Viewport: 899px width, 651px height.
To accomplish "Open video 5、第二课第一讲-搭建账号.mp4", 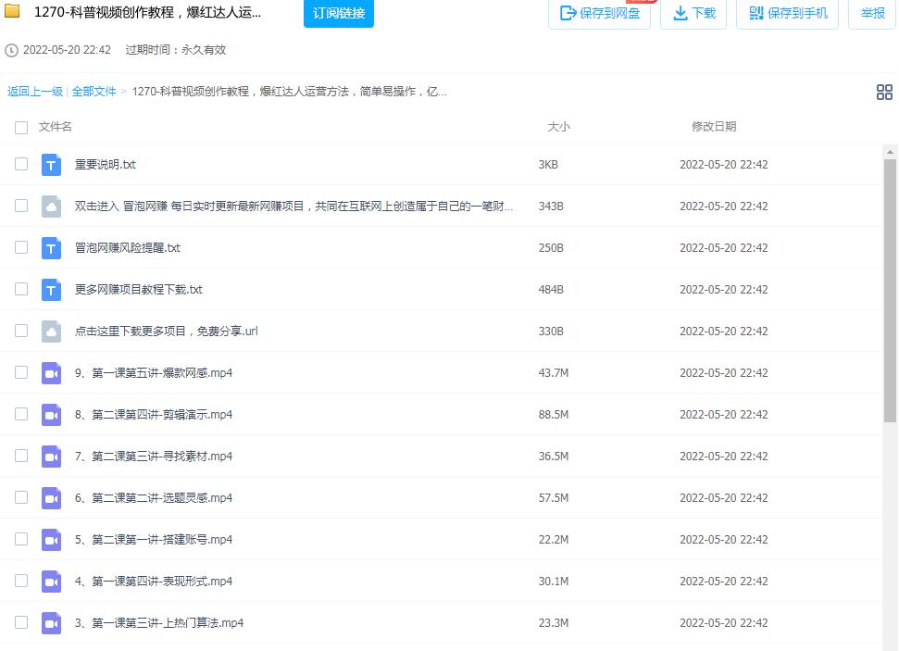I will [x=154, y=540].
